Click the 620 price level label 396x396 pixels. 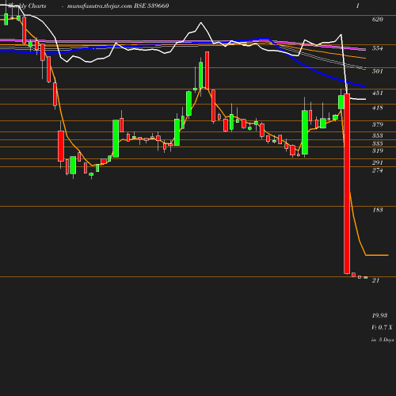pos(377,19)
